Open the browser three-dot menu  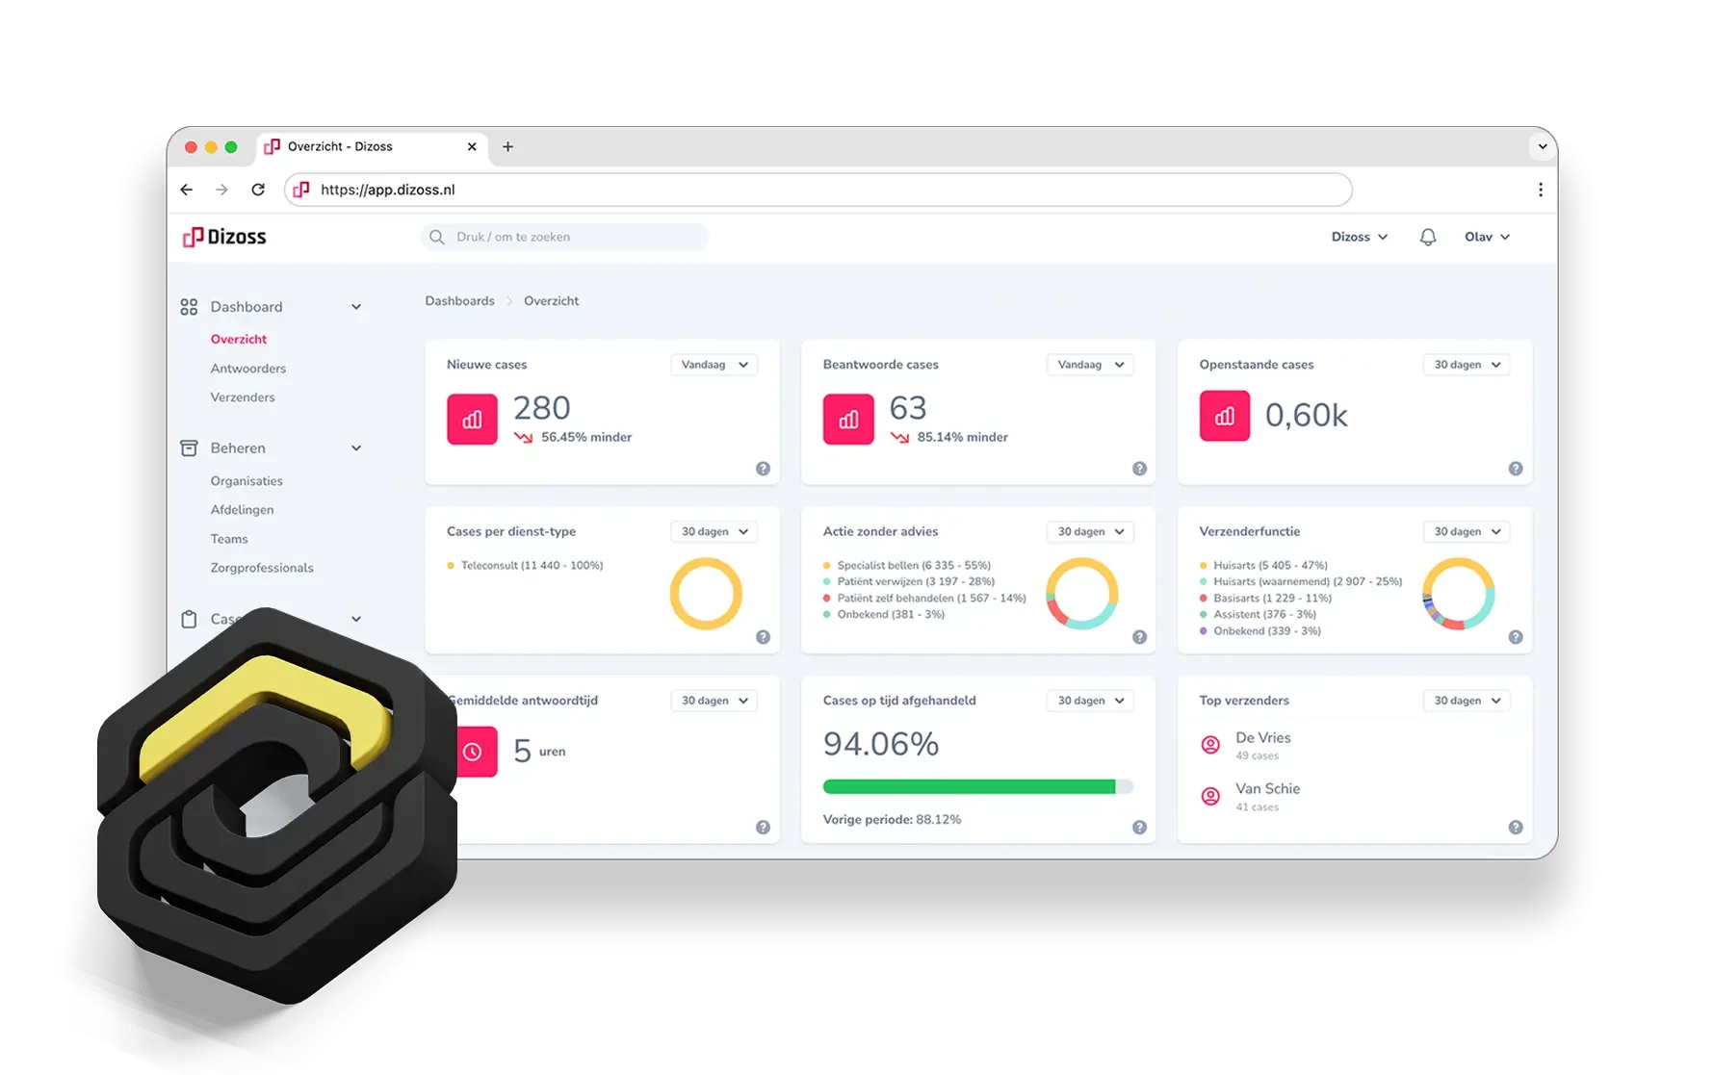pos(1541,190)
